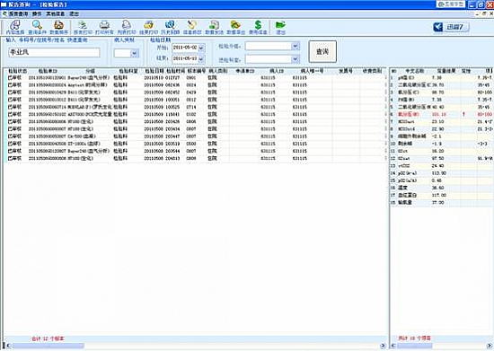The height and width of the screenshot is (351, 494).
Task: Open the start date 2011-05-02 date picker
Action: [201, 48]
